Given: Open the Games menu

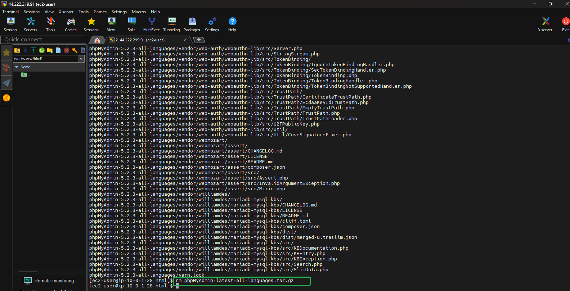Looking at the screenshot, I should pyautogui.click(x=100, y=12).
